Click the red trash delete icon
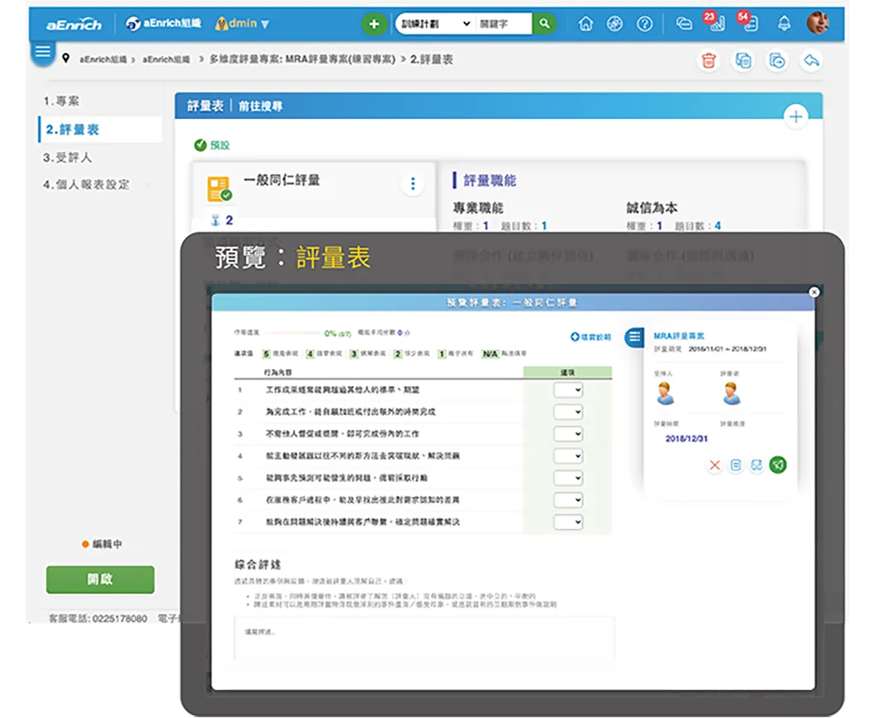 point(708,60)
